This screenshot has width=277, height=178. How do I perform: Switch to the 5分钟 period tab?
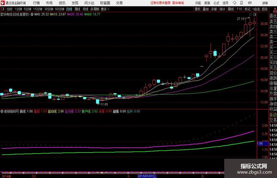(x=28, y=9)
